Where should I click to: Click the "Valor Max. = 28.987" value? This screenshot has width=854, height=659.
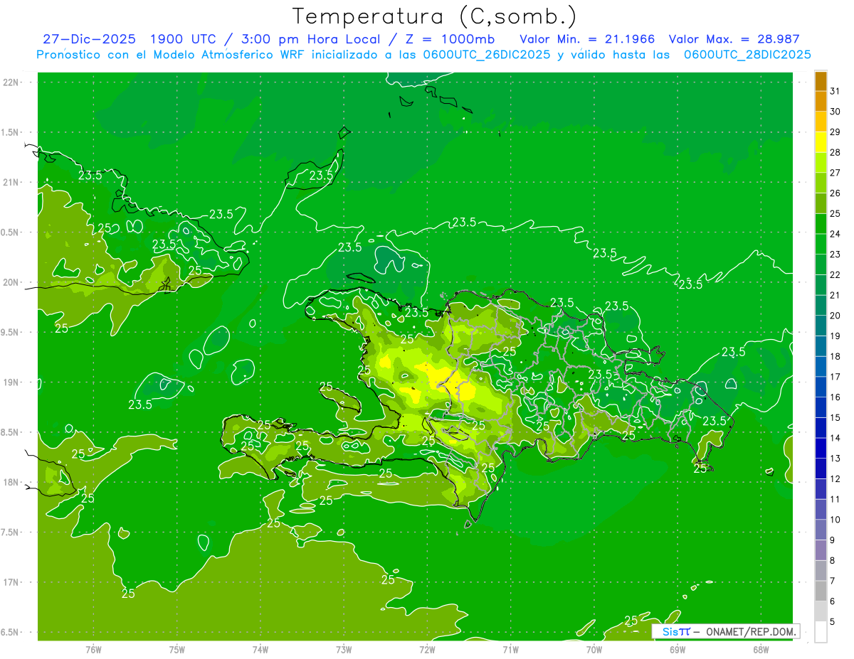tap(734, 39)
